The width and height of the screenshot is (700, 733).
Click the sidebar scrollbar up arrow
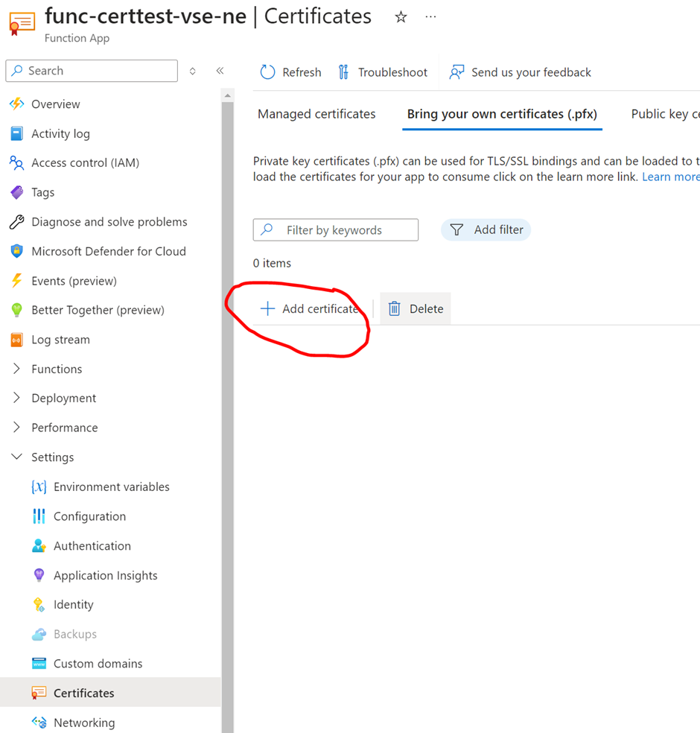[x=228, y=95]
